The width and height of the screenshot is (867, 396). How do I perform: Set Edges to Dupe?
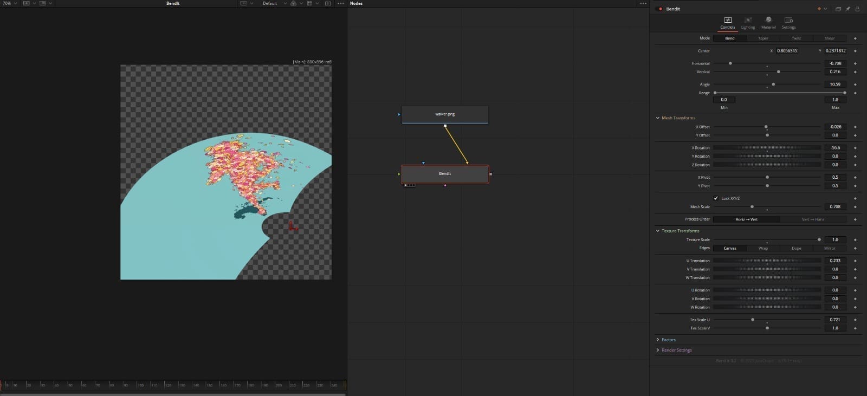coord(796,248)
